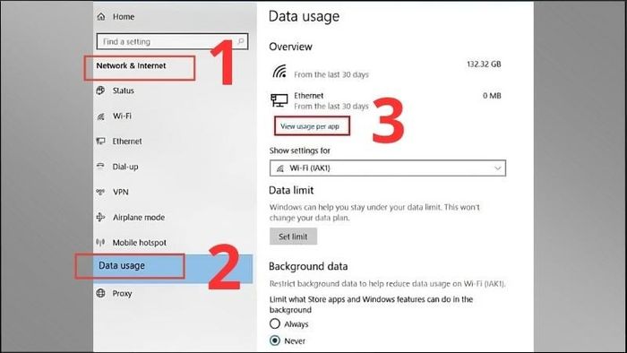
Task: Click the Overview heading
Action: click(290, 47)
